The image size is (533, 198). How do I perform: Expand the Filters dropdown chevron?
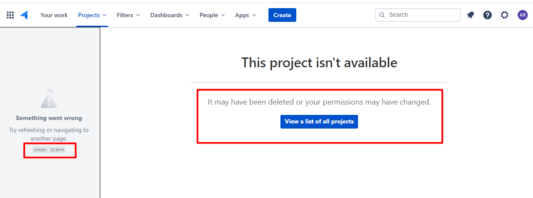(138, 15)
